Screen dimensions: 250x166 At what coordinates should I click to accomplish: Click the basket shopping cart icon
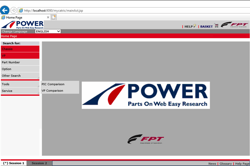pyautogui.click(x=216, y=25)
